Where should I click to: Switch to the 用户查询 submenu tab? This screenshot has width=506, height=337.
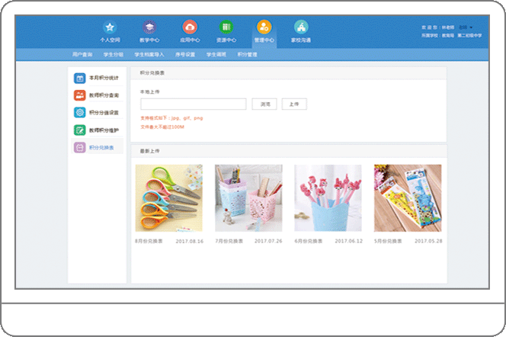point(82,55)
